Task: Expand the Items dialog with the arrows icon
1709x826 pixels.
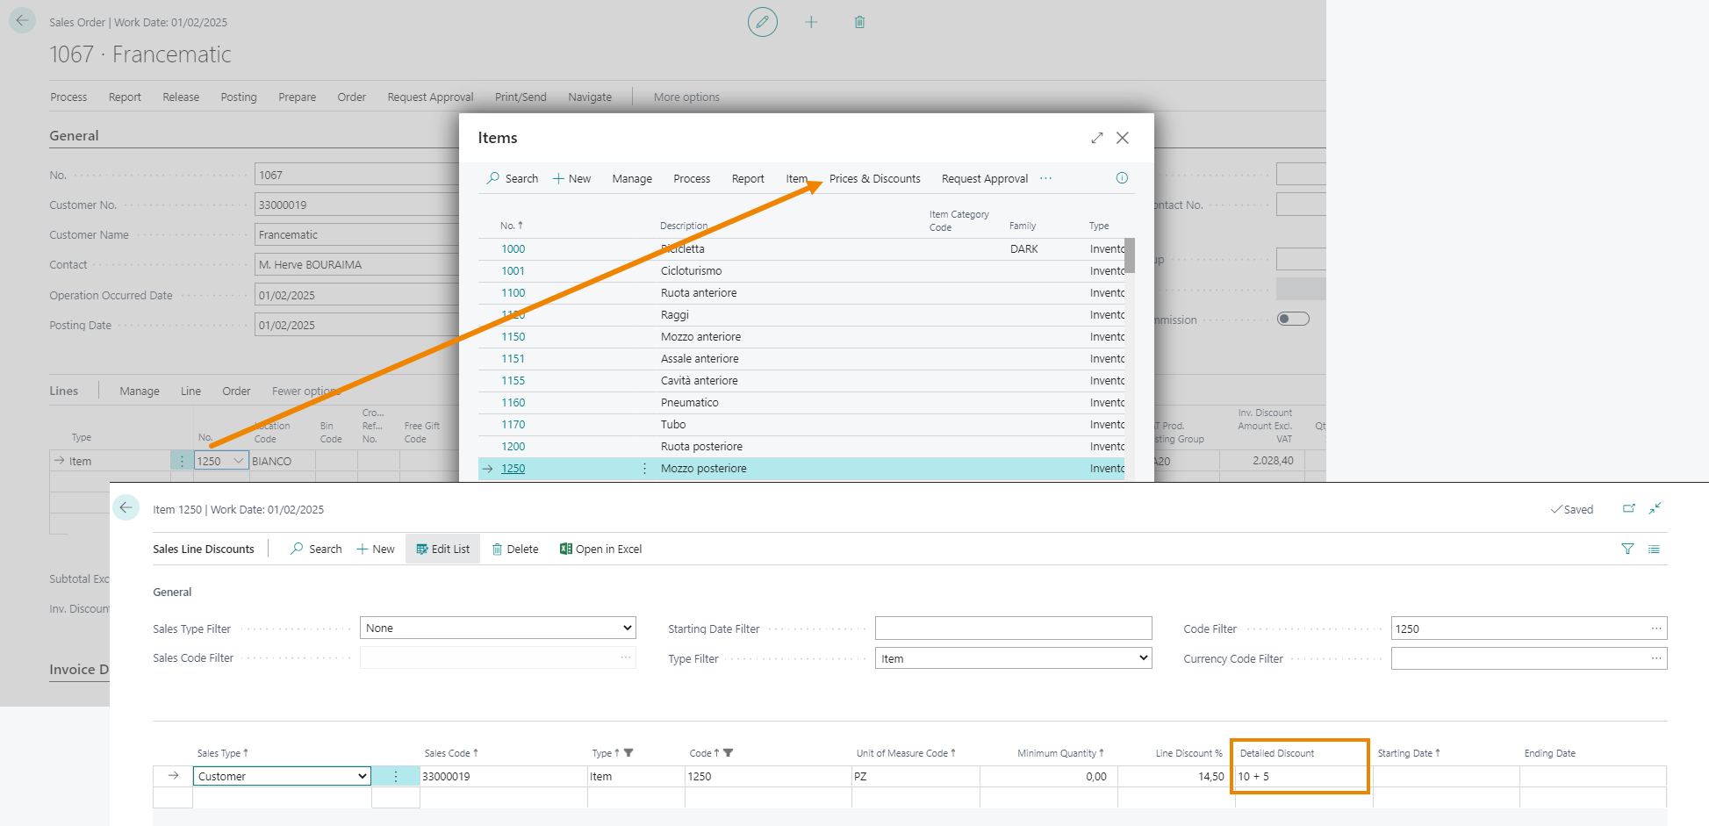Action: click(1096, 138)
